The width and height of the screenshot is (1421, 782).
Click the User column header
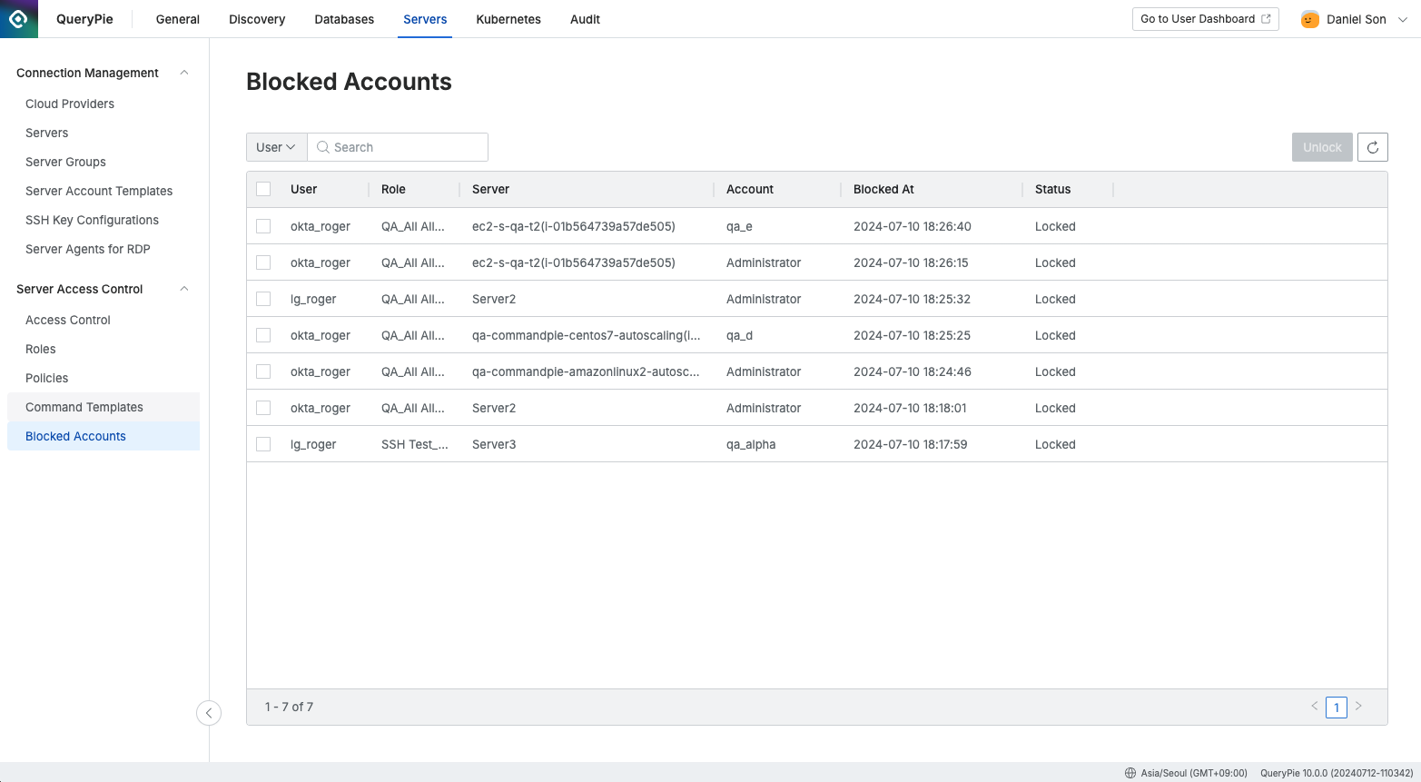coord(304,189)
